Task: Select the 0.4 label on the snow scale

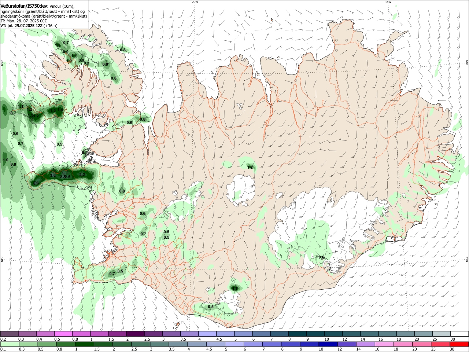Action: [x=39, y=339]
